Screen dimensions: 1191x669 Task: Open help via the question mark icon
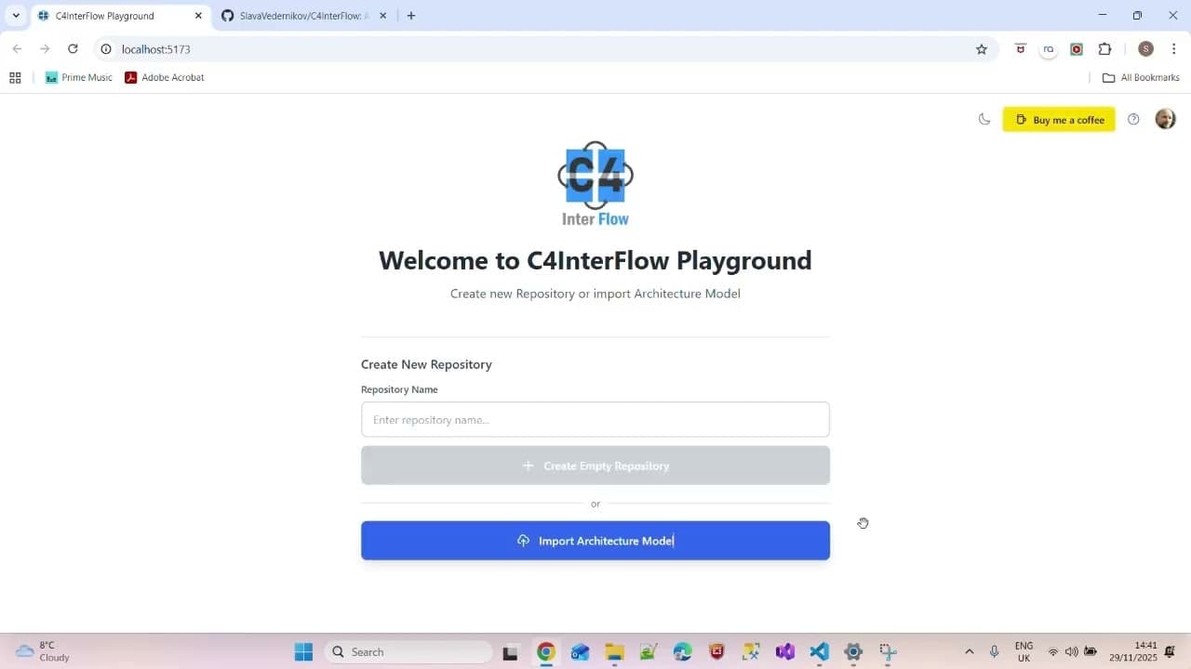tap(1133, 119)
